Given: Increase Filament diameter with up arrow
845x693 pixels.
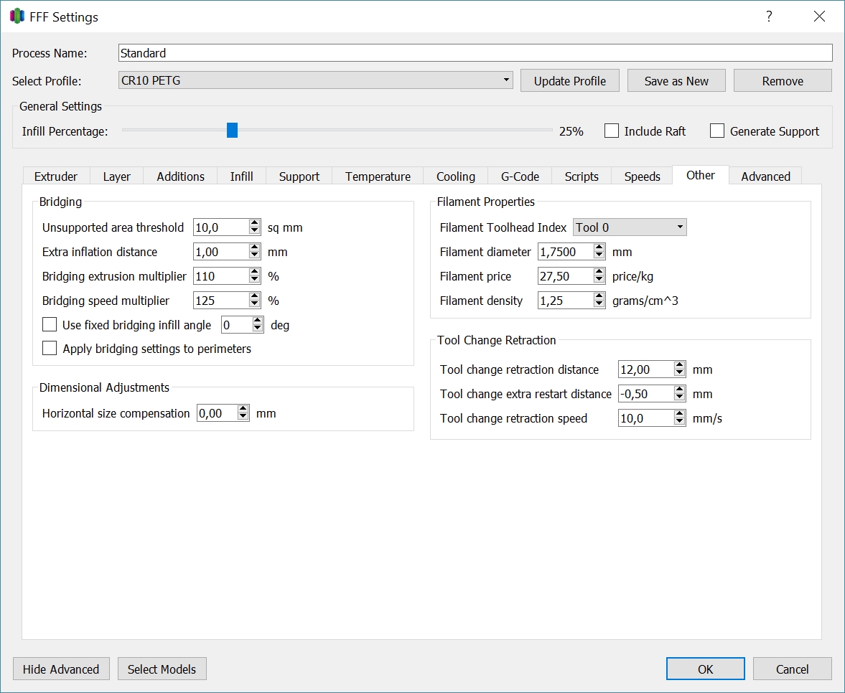Looking at the screenshot, I should 599,247.
